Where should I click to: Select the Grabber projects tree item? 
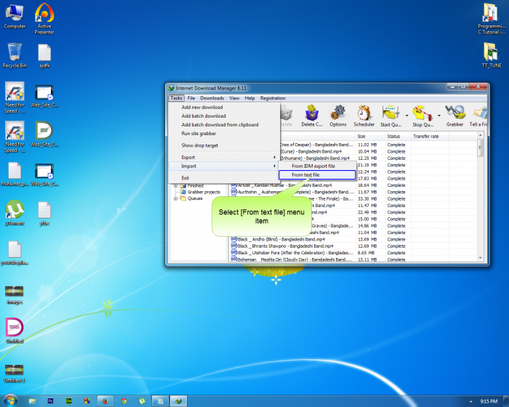tap(204, 192)
